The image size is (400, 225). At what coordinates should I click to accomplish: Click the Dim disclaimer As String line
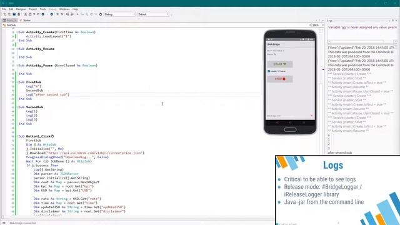(79, 211)
